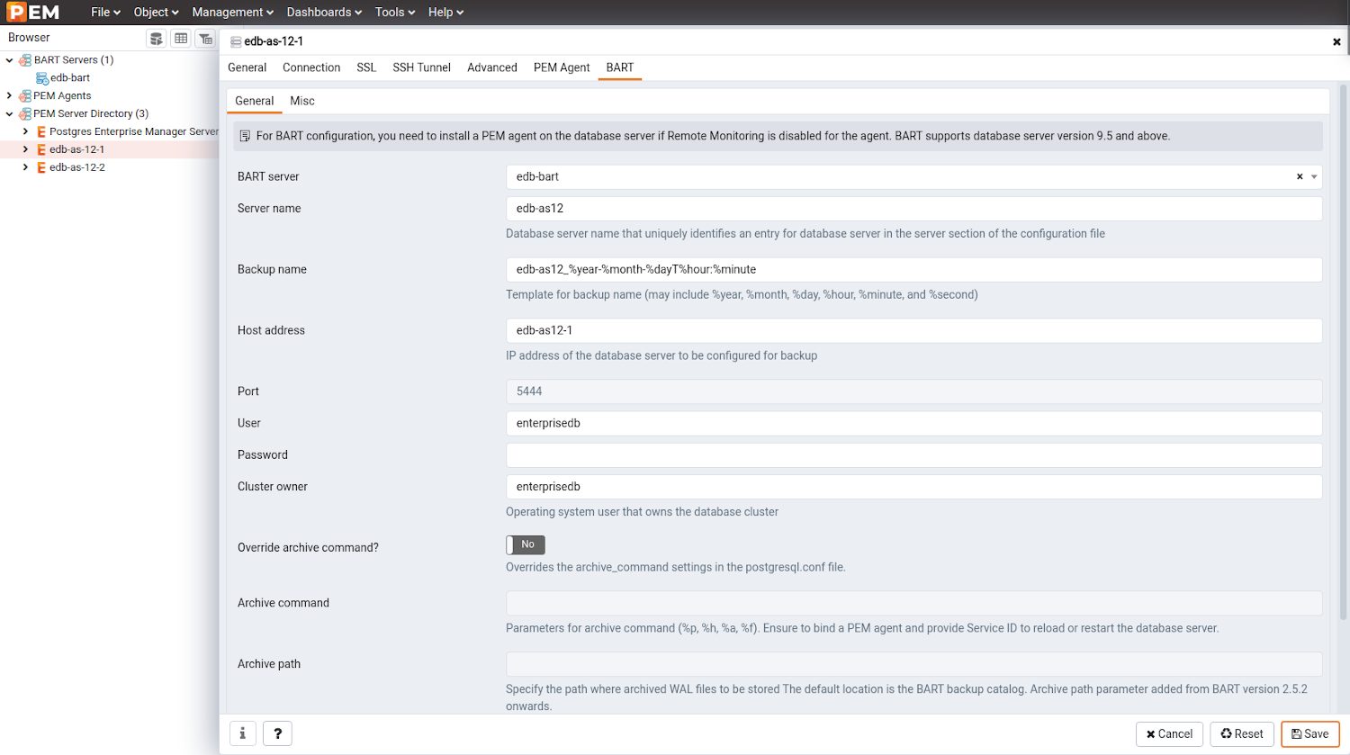Open help with the question mark button
The width and height of the screenshot is (1350, 755).
(278, 733)
